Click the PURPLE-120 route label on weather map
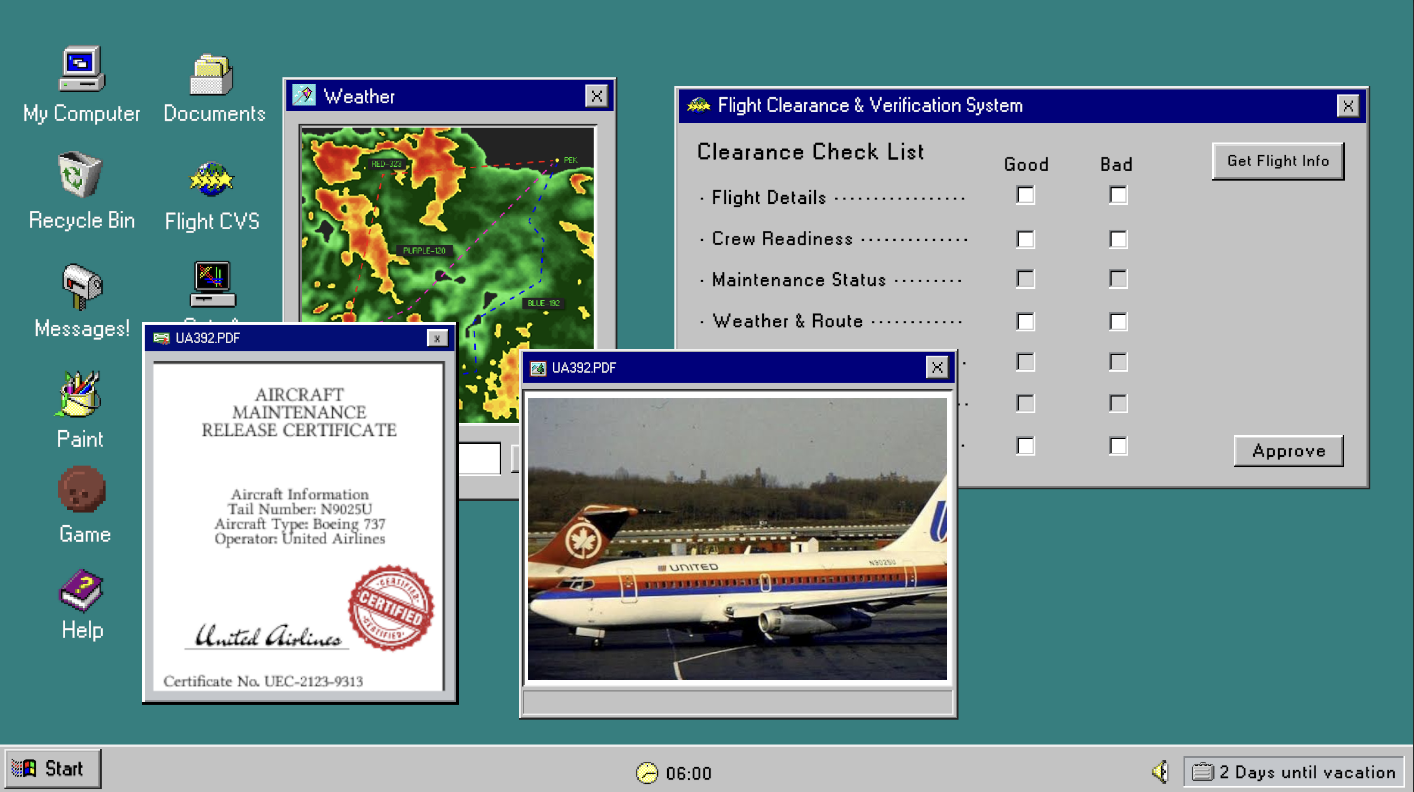The height and width of the screenshot is (792, 1414). pos(424,250)
